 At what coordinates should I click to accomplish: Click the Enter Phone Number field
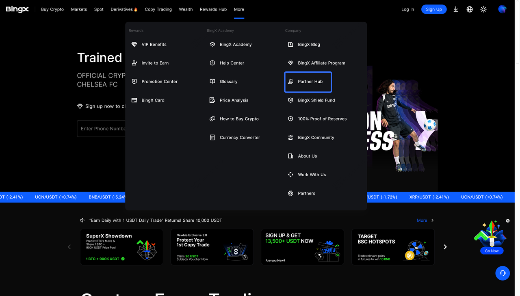click(102, 129)
